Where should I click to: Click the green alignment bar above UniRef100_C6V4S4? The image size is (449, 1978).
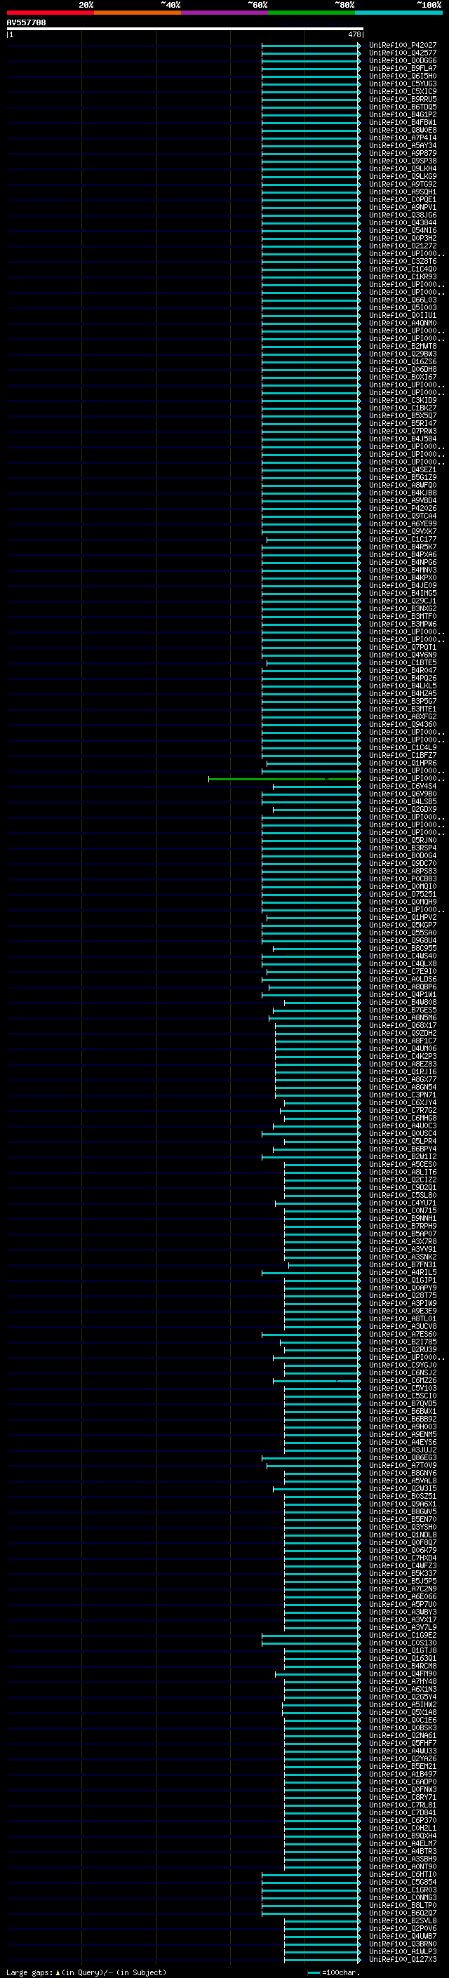(284, 779)
